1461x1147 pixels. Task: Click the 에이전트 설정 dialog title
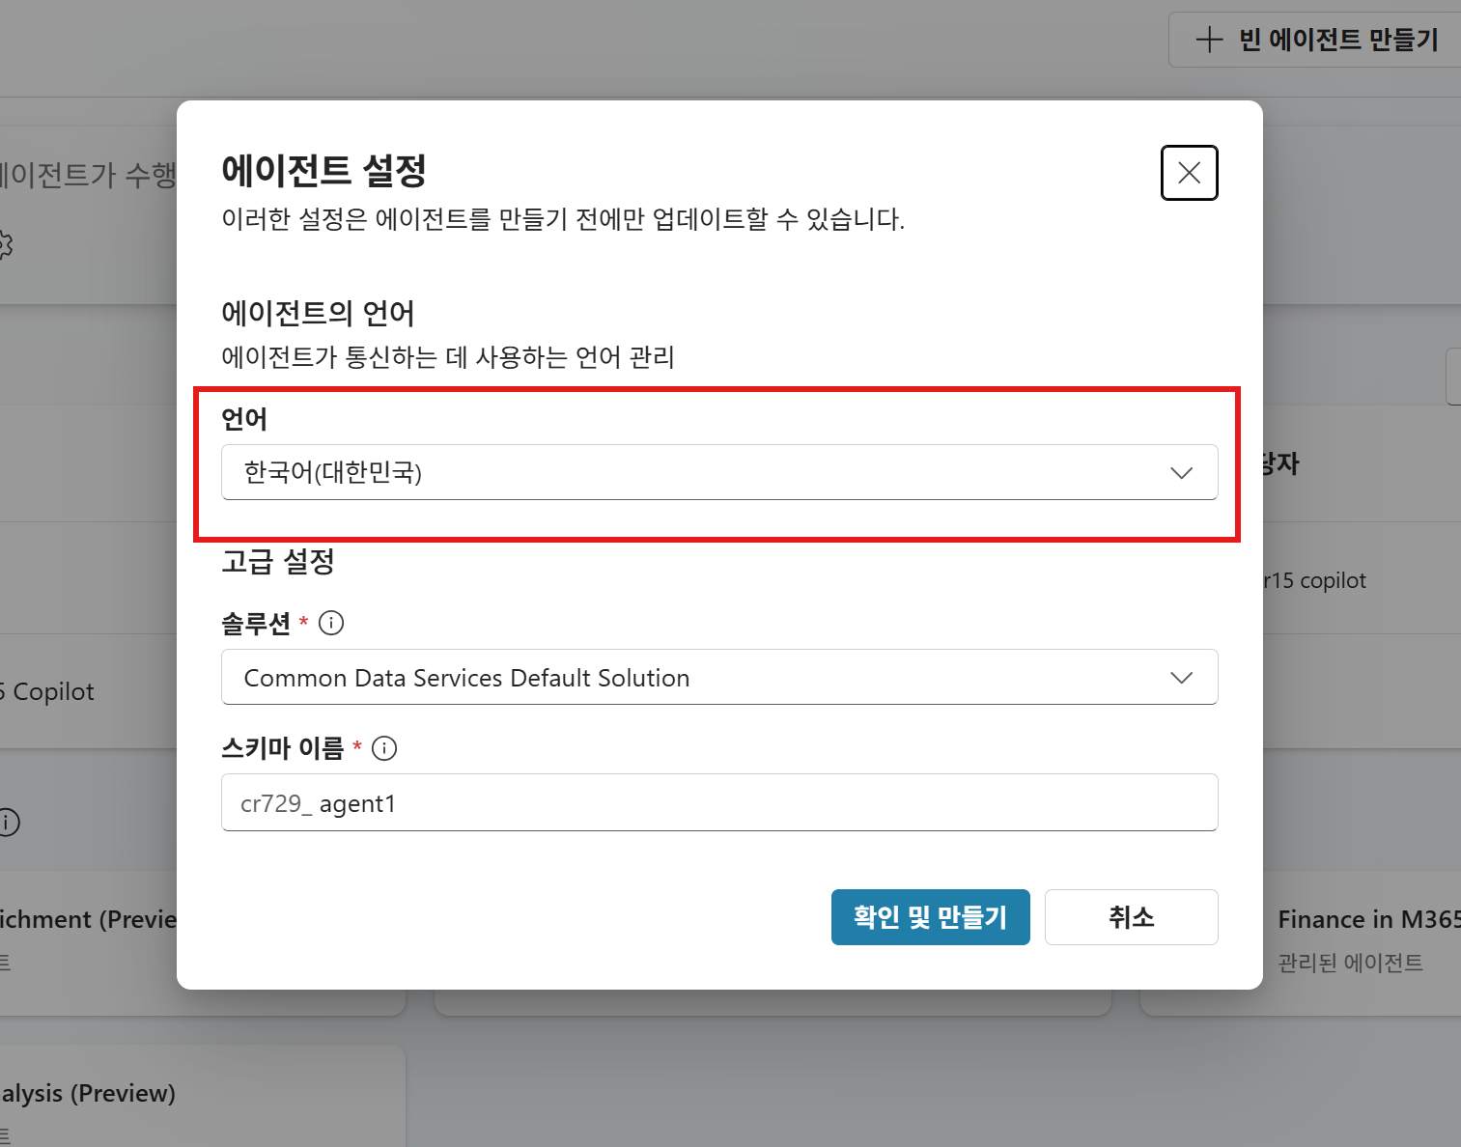coord(324,171)
